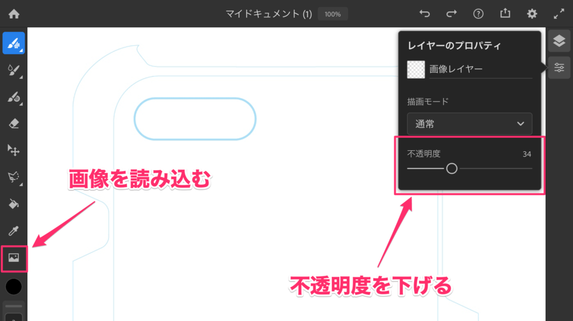573x321 pixels.
Task: Enter fullscreen mode
Action: 558,14
